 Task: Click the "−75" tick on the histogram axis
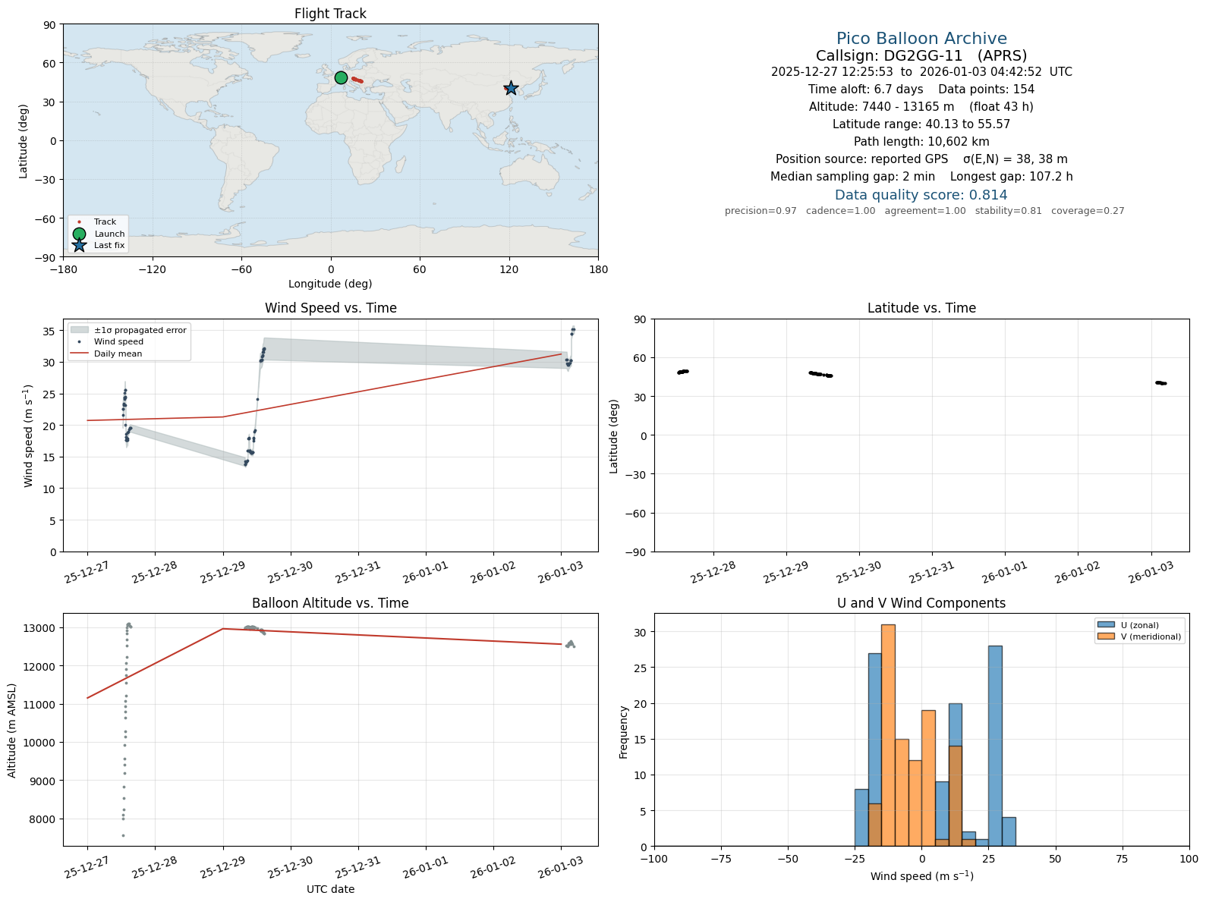coord(720,859)
